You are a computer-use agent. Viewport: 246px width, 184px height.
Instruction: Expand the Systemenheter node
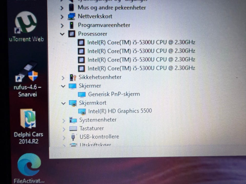[64, 121]
